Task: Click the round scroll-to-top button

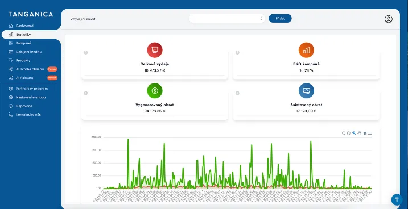Action: (x=397, y=200)
